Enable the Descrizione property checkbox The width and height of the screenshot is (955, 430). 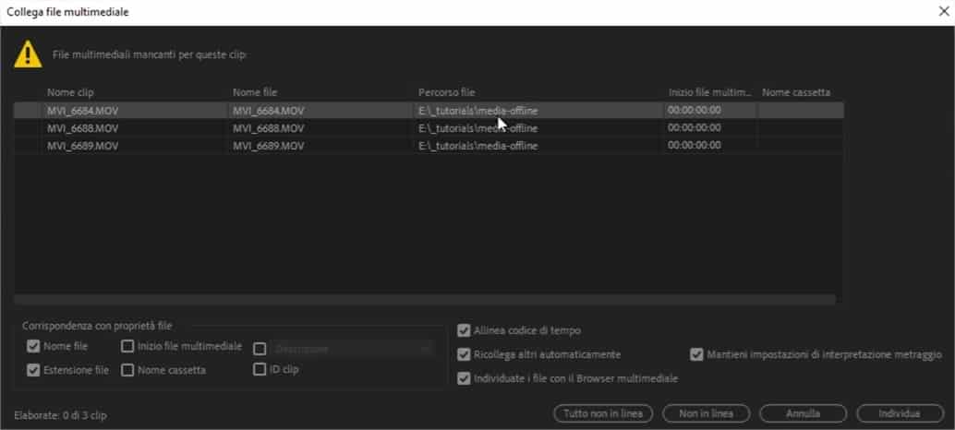pyautogui.click(x=260, y=349)
